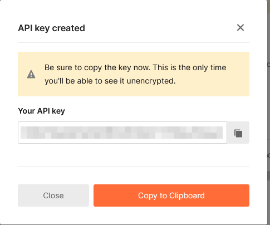The image size is (270, 225).
Task: Click the blurred API key value
Action: (121, 133)
